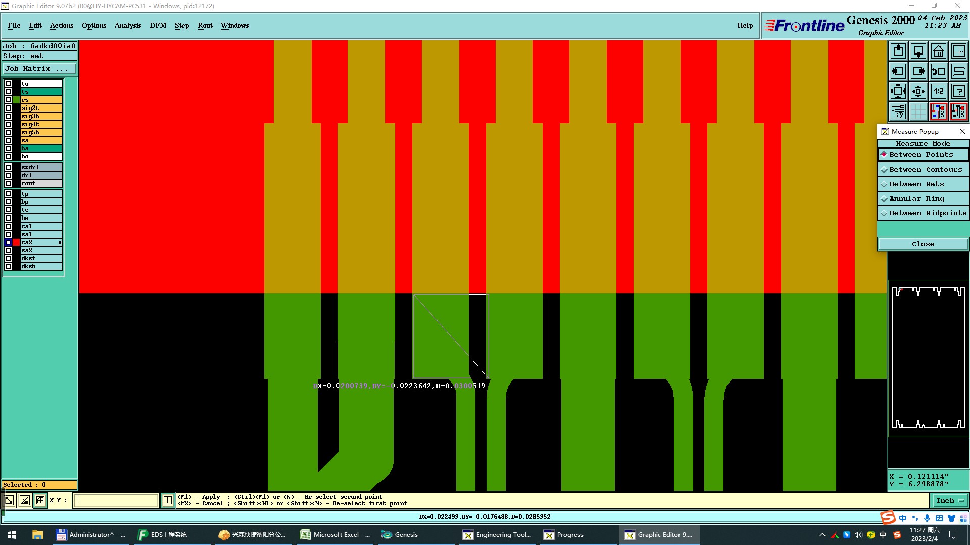The image size is (970, 545).
Task: Open the Inch units dropdown
Action: tap(950, 500)
